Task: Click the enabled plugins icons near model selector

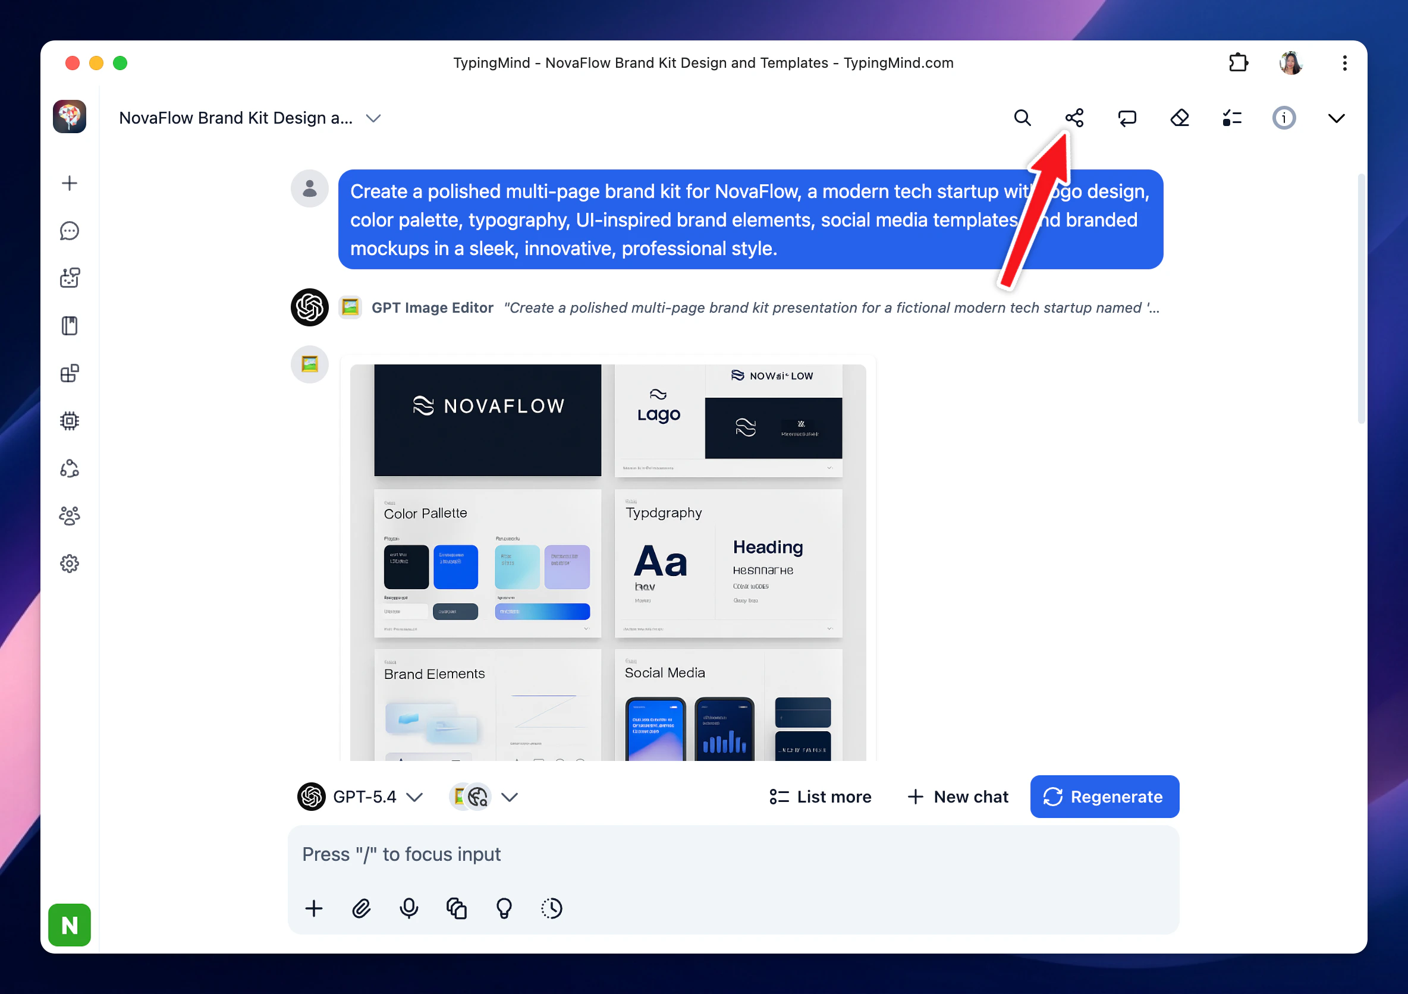Action: point(470,797)
